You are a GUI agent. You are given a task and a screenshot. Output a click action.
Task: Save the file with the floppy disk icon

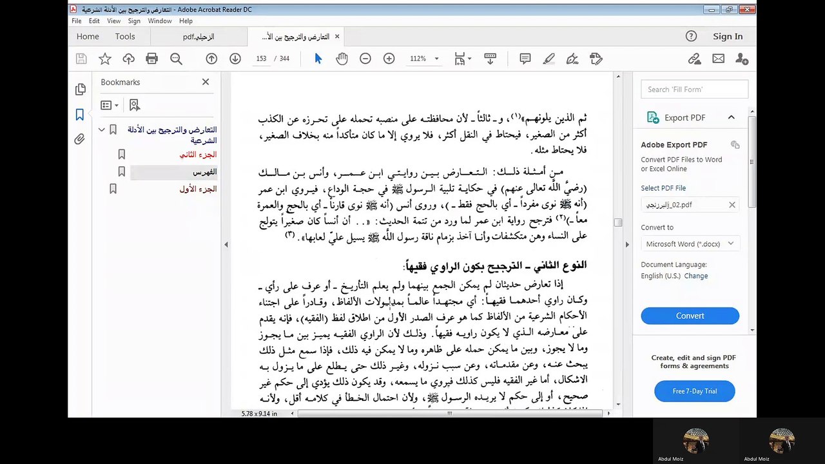[81, 59]
